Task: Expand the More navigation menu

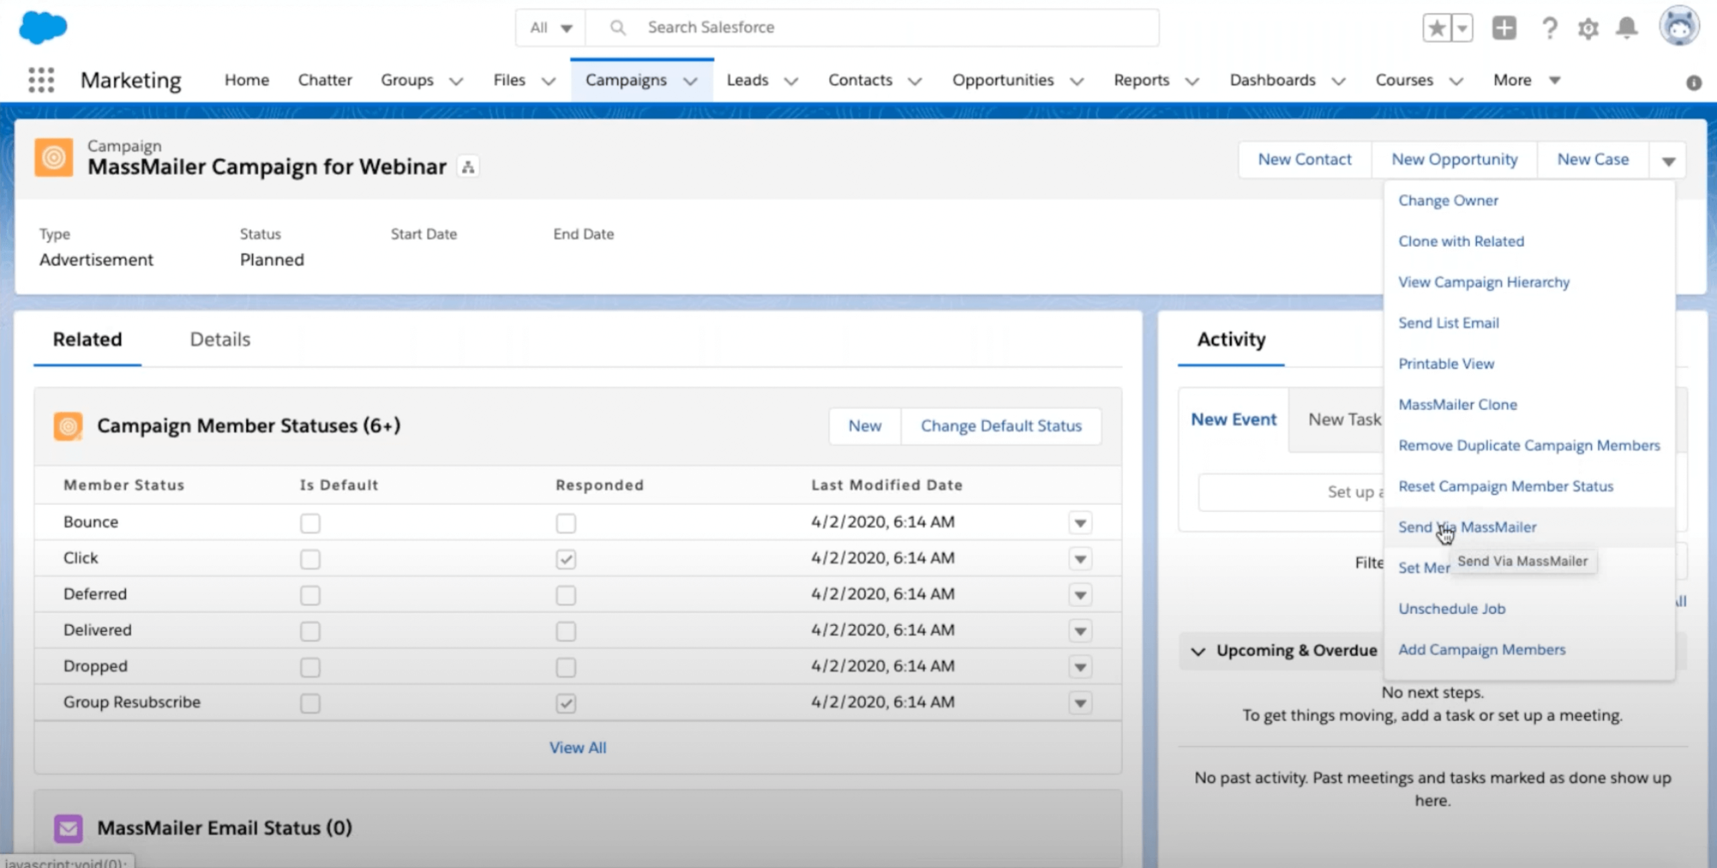Action: pos(1527,80)
